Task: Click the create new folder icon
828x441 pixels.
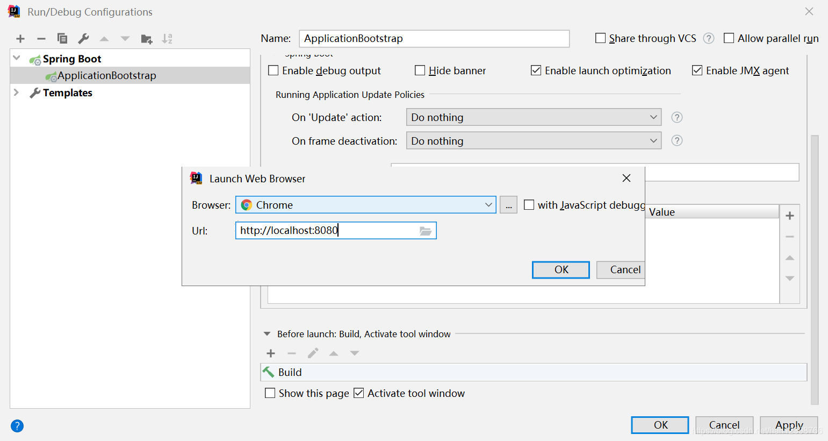Action: coord(146,39)
